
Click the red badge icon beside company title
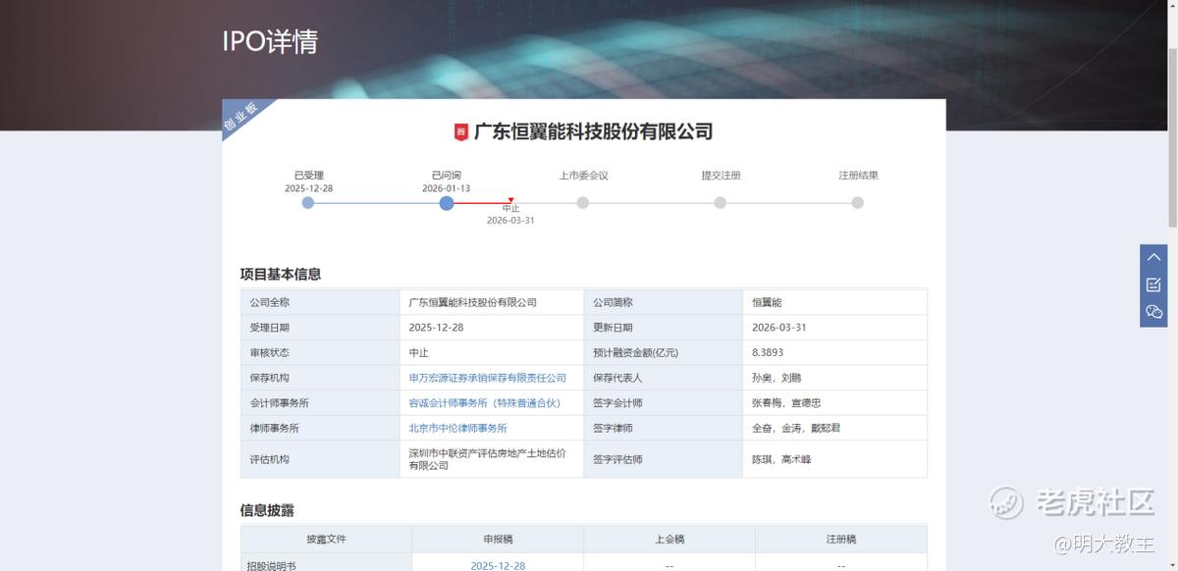[x=460, y=132]
